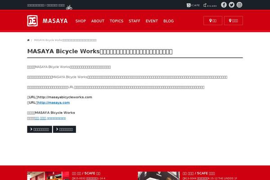The width and height of the screenshot is (270, 180).
Task: Click the blue underlined link below MASAYA Bicycle Works
Action: tap(50, 118)
